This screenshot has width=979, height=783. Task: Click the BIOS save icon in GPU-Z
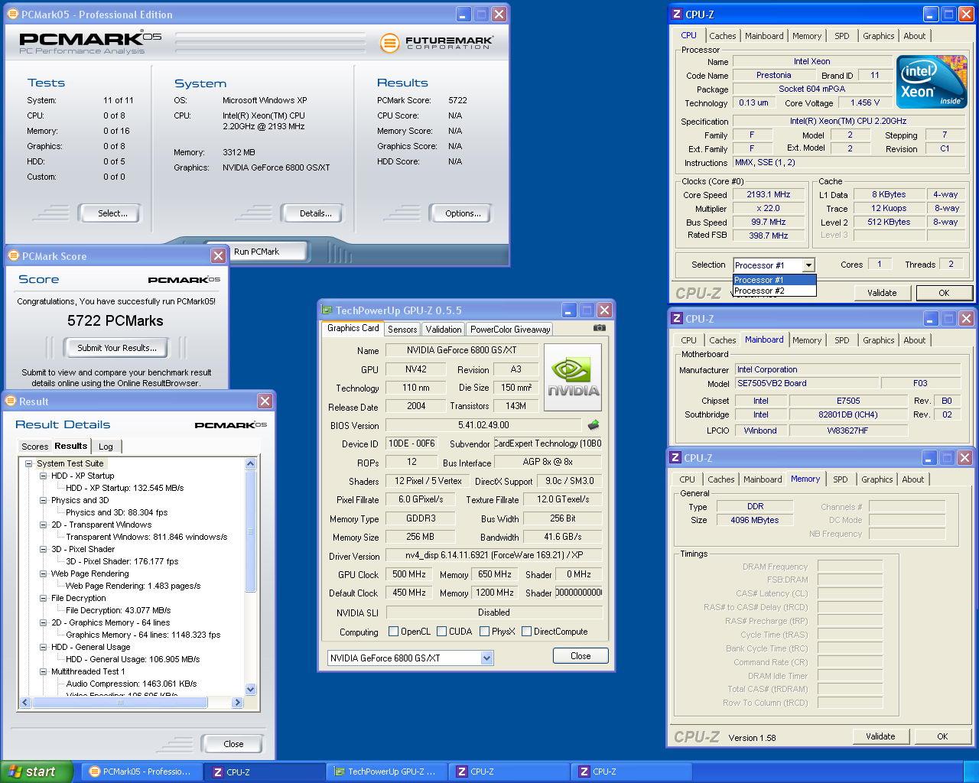593,424
